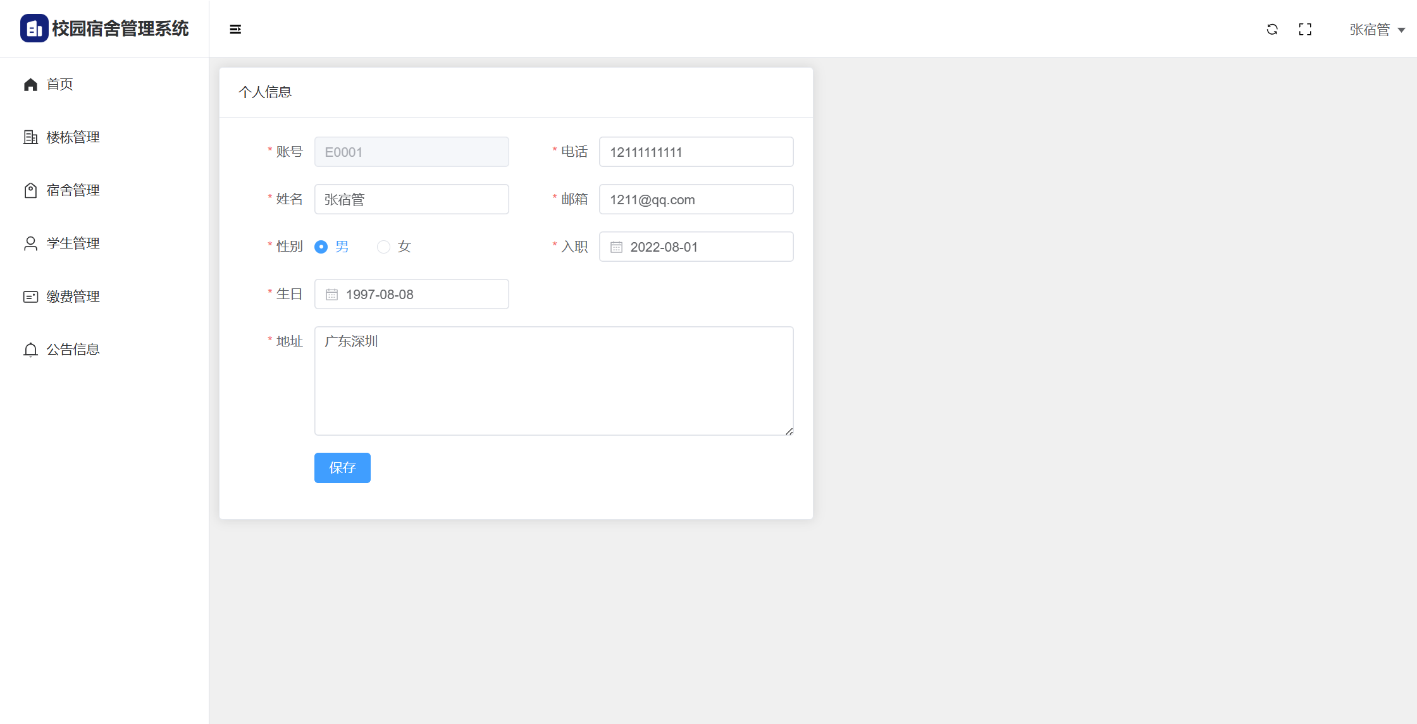The image size is (1417, 724).
Task: Click into the 电话 input field
Action: 696,152
